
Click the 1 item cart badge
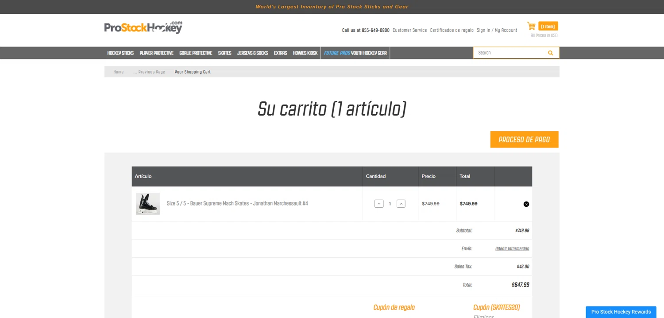click(x=548, y=26)
